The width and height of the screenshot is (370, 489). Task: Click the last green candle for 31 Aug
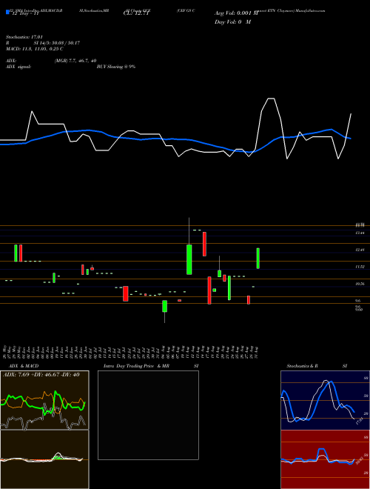258,259
